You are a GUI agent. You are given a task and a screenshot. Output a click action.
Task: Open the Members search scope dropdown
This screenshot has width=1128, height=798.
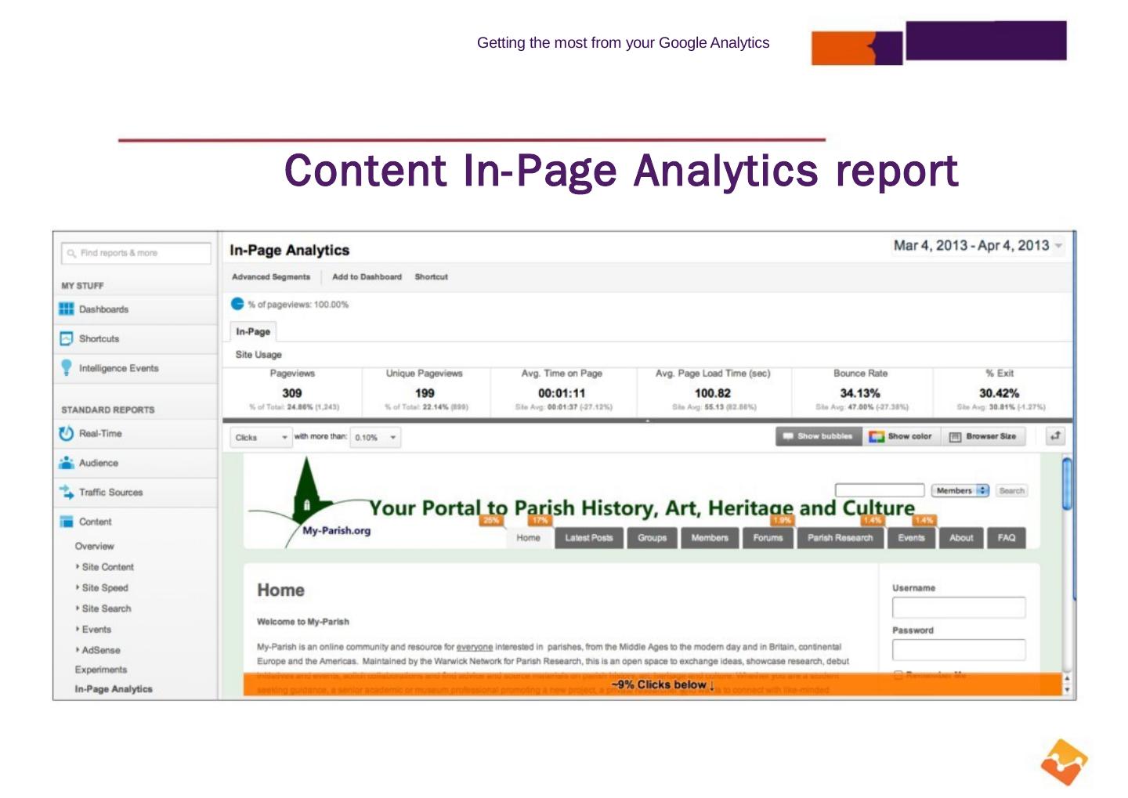click(x=960, y=491)
